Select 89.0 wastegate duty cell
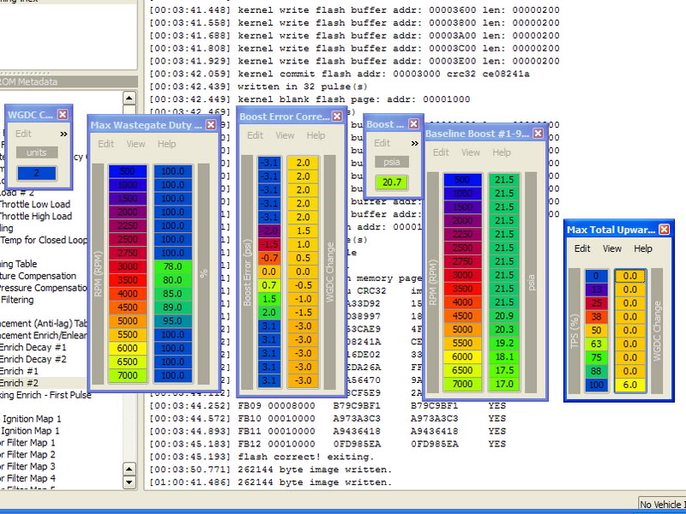The height and width of the screenshot is (514, 686). (173, 307)
